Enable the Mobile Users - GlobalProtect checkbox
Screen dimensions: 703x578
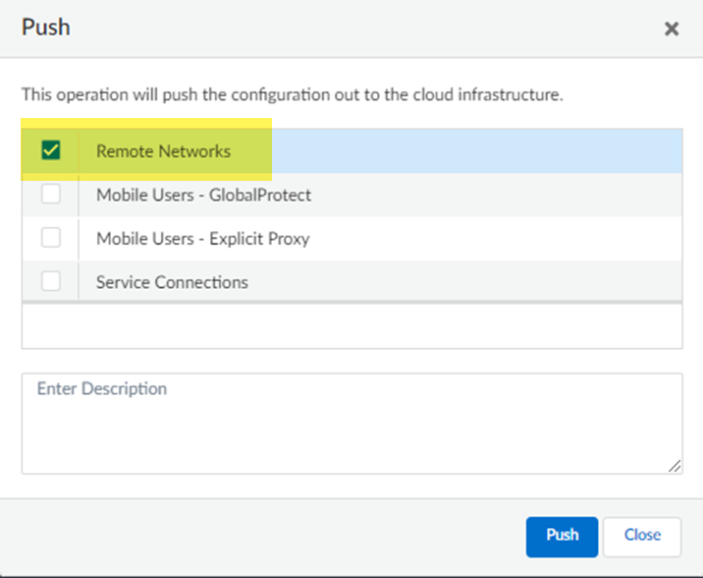tap(51, 195)
